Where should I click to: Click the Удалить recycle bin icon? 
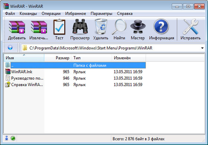tap(101, 26)
